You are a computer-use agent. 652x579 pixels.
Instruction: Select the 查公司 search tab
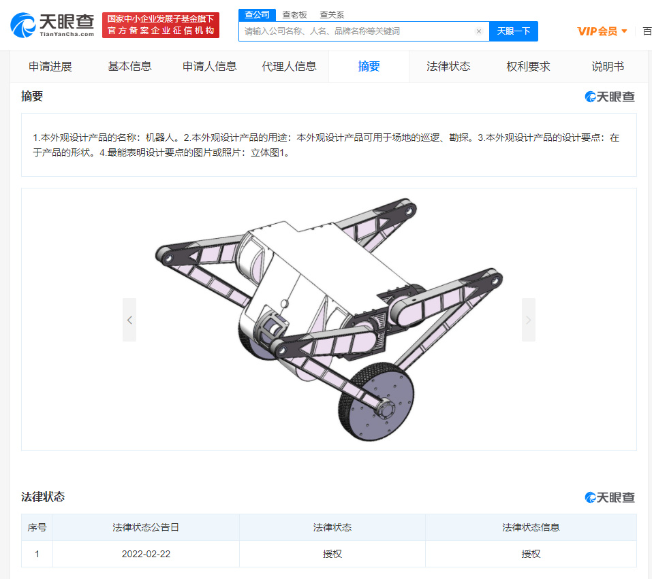point(257,15)
